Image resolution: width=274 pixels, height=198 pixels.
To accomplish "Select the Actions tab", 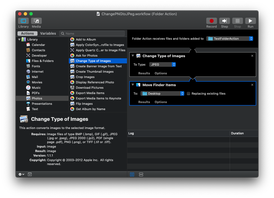I will [27, 33].
